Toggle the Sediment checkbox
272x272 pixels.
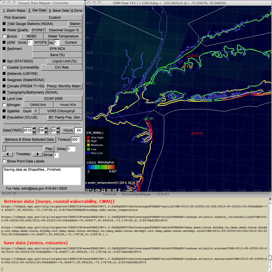pyautogui.click(x=4, y=49)
